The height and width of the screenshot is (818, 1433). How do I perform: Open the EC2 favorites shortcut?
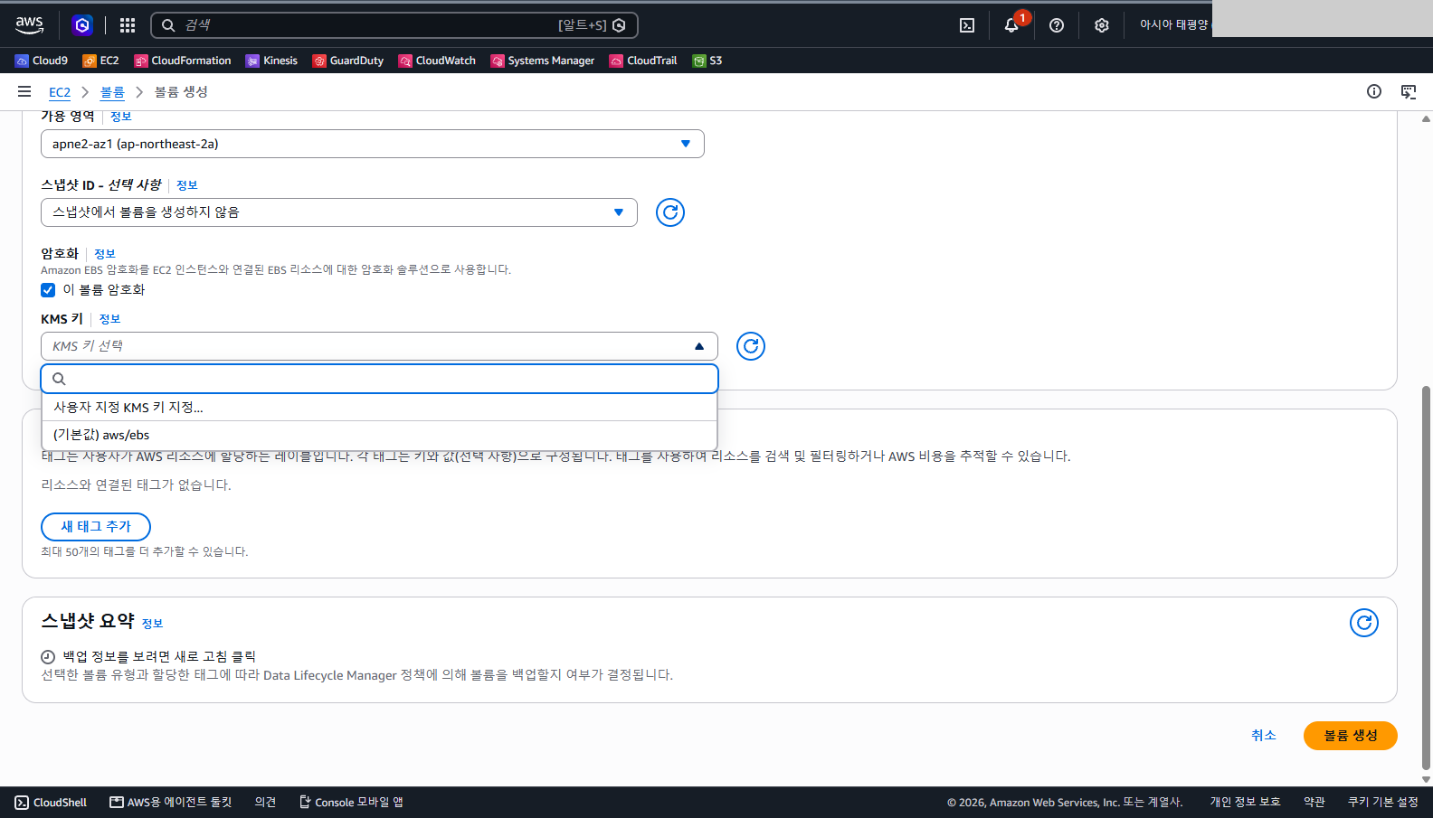coord(101,61)
